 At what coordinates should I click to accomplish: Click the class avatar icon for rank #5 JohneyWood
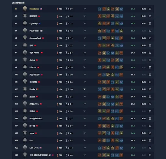pos(25,38)
